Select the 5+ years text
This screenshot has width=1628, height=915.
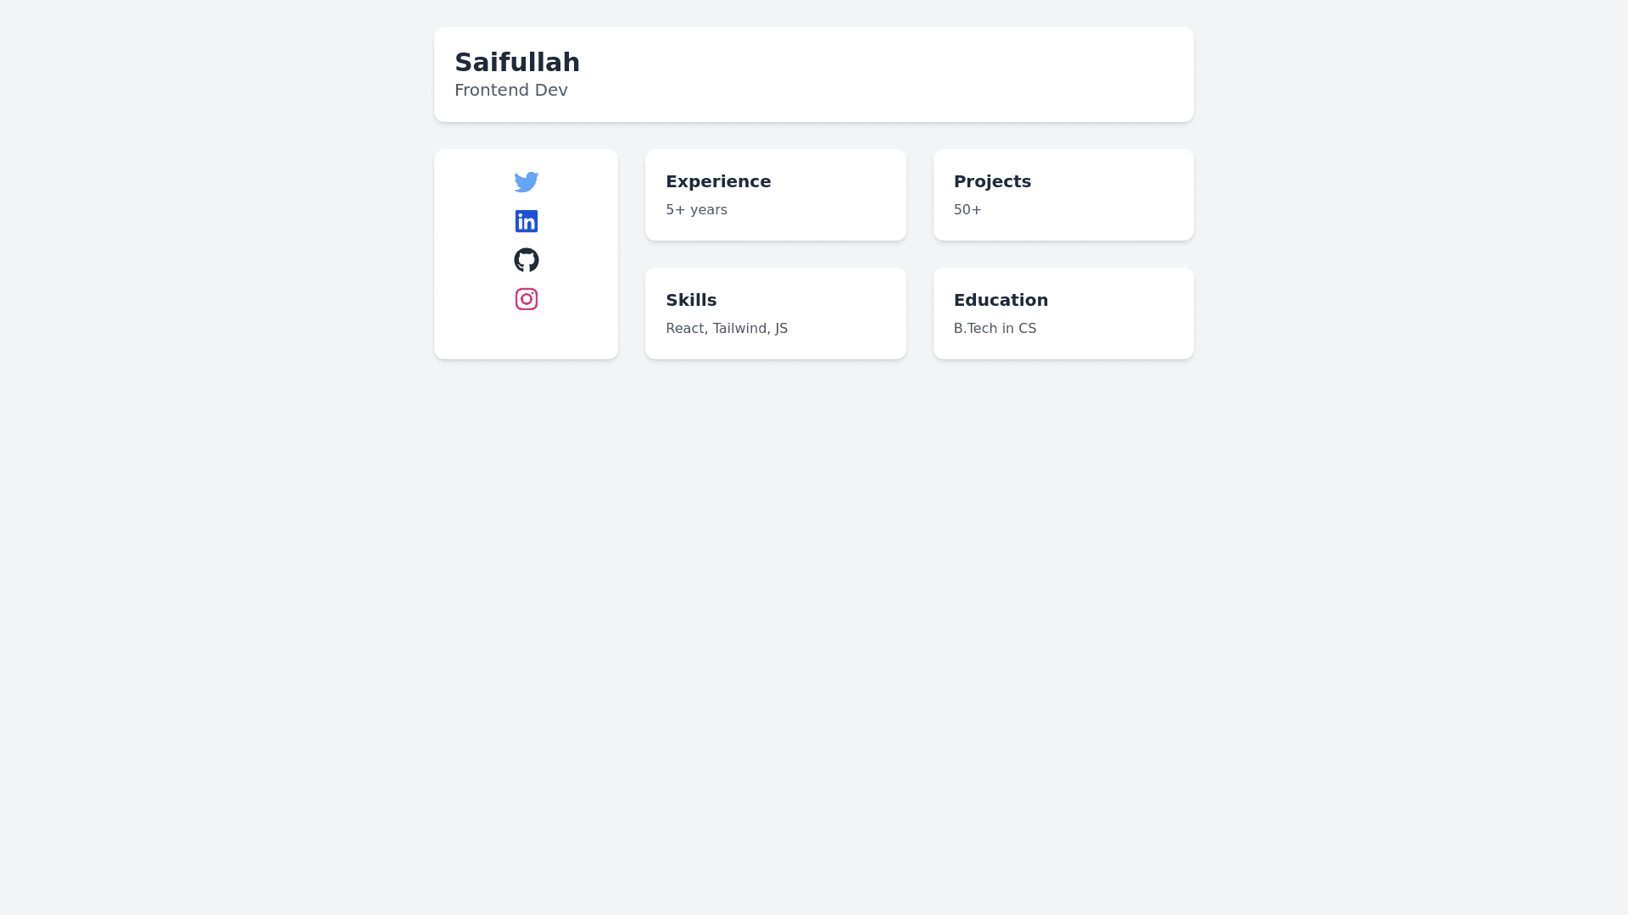click(x=696, y=209)
